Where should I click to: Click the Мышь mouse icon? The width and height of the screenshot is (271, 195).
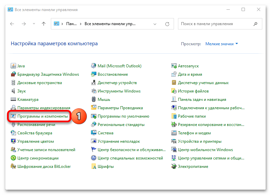coord(93,99)
